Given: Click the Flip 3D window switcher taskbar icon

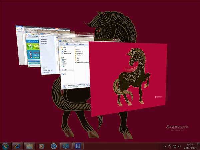Looking at the screenshot, I should pyautogui.click(x=65, y=146).
